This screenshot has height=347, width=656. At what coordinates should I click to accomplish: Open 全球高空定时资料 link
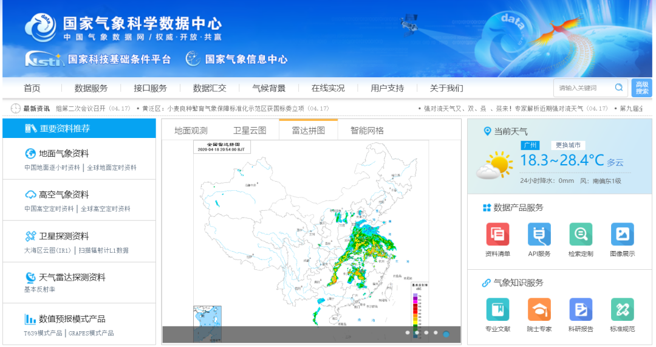[106, 208]
